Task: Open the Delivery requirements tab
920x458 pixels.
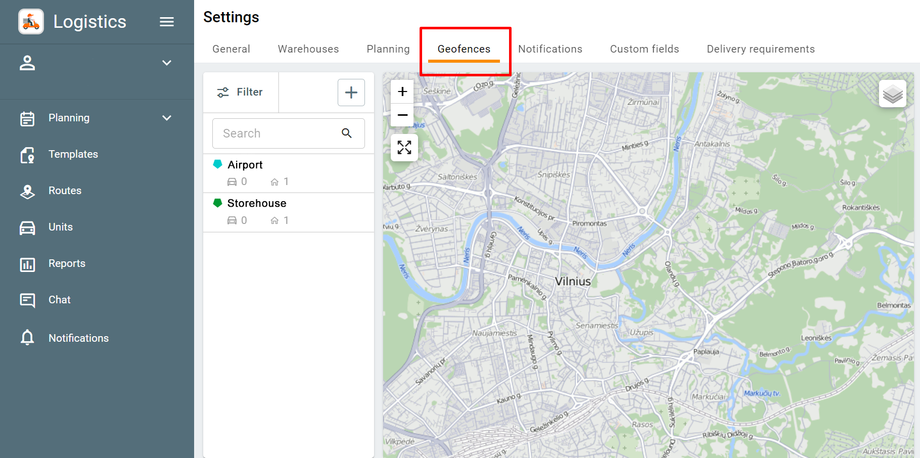Action: tap(760, 49)
